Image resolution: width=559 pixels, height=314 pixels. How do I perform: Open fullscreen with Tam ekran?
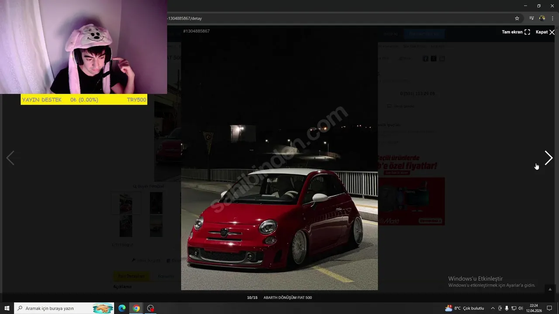(516, 32)
